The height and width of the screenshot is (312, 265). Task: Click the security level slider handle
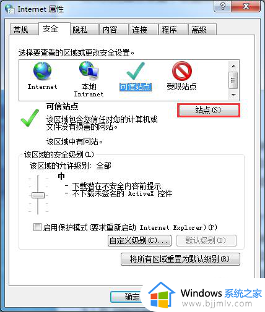coord(38,195)
